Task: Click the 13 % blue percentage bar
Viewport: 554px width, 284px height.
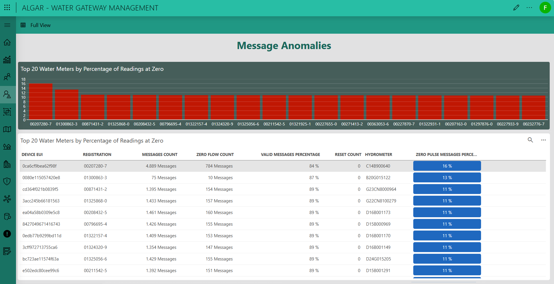Action: coord(447,178)
